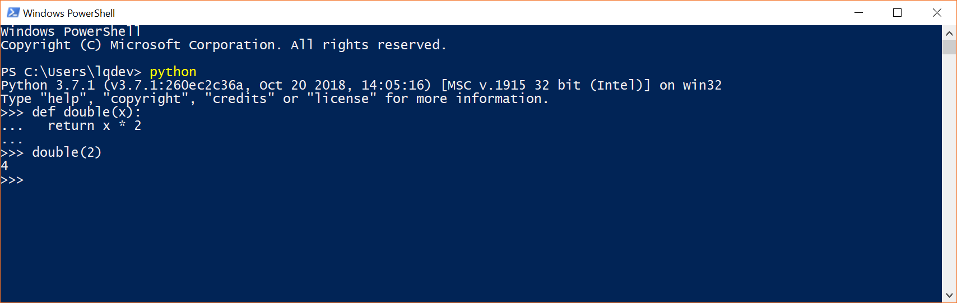The width and height of the screenshot is (957, 303).
Task: Click the PowerShell icon in title bar
Action: coord(13,13)
